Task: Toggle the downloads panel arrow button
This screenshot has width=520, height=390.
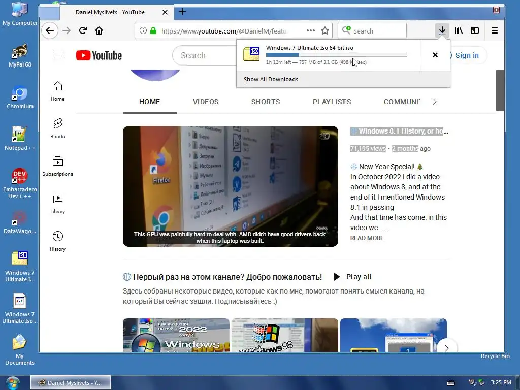Action: click(x=442, y=31)
